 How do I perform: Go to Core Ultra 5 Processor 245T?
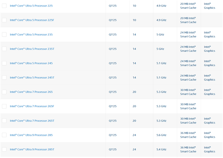tap(32, 78)
